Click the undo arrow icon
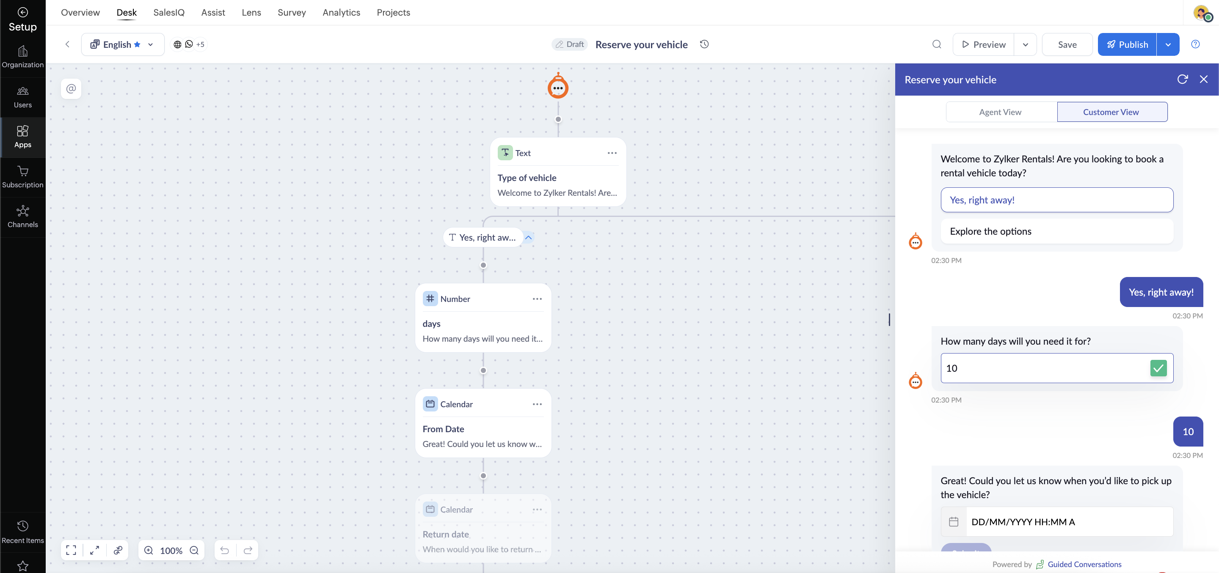 tap(225, 550)
